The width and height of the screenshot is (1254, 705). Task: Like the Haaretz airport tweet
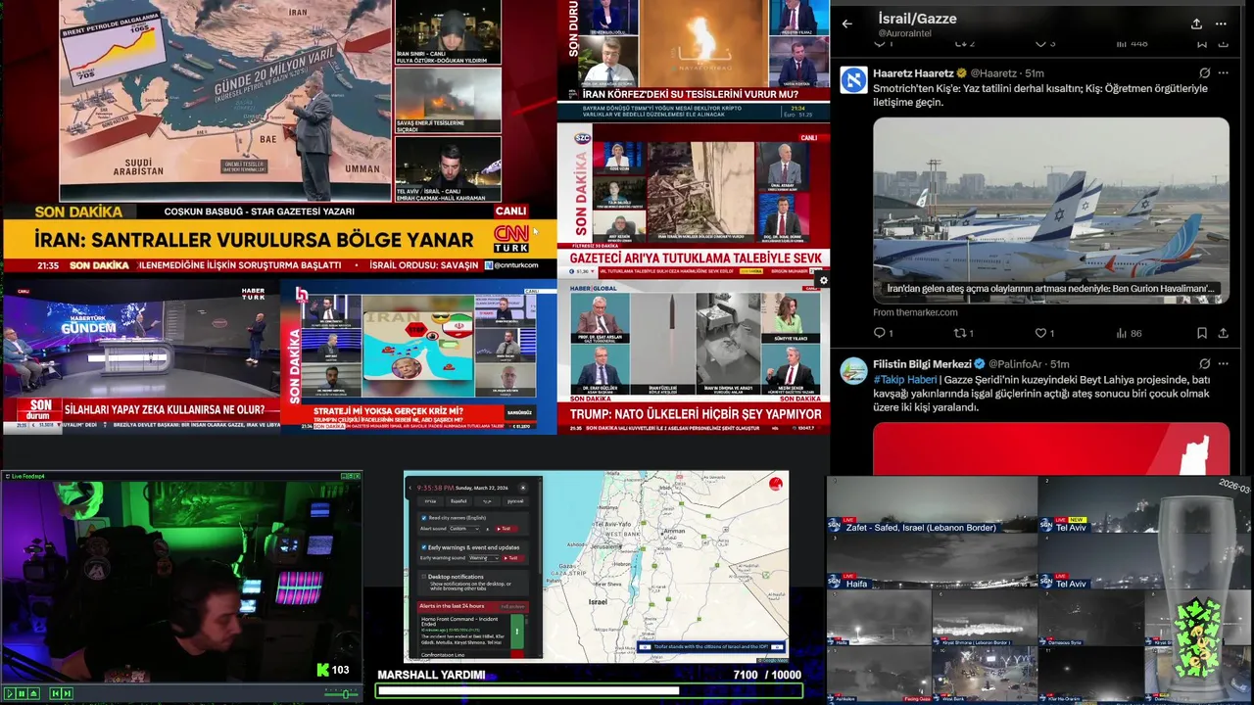tap(1044, 333)
